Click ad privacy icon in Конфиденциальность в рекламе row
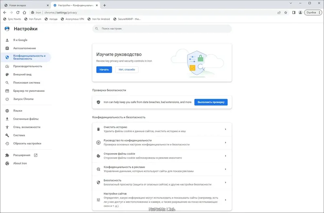324x213 pixels. pyautogui.click(x=98, y=169)
